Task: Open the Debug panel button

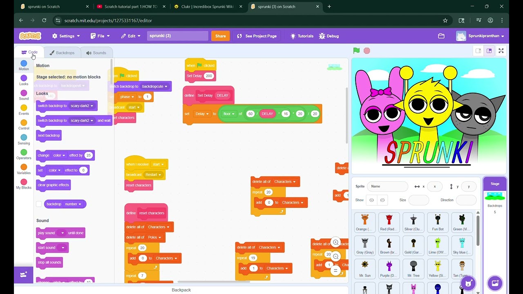Action: [329, 36]
